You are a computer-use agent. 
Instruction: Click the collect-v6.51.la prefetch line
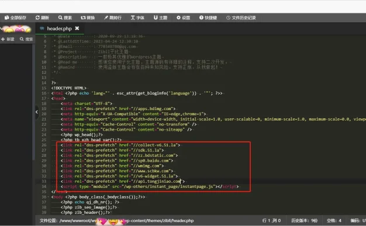click(x=120, y=145)
